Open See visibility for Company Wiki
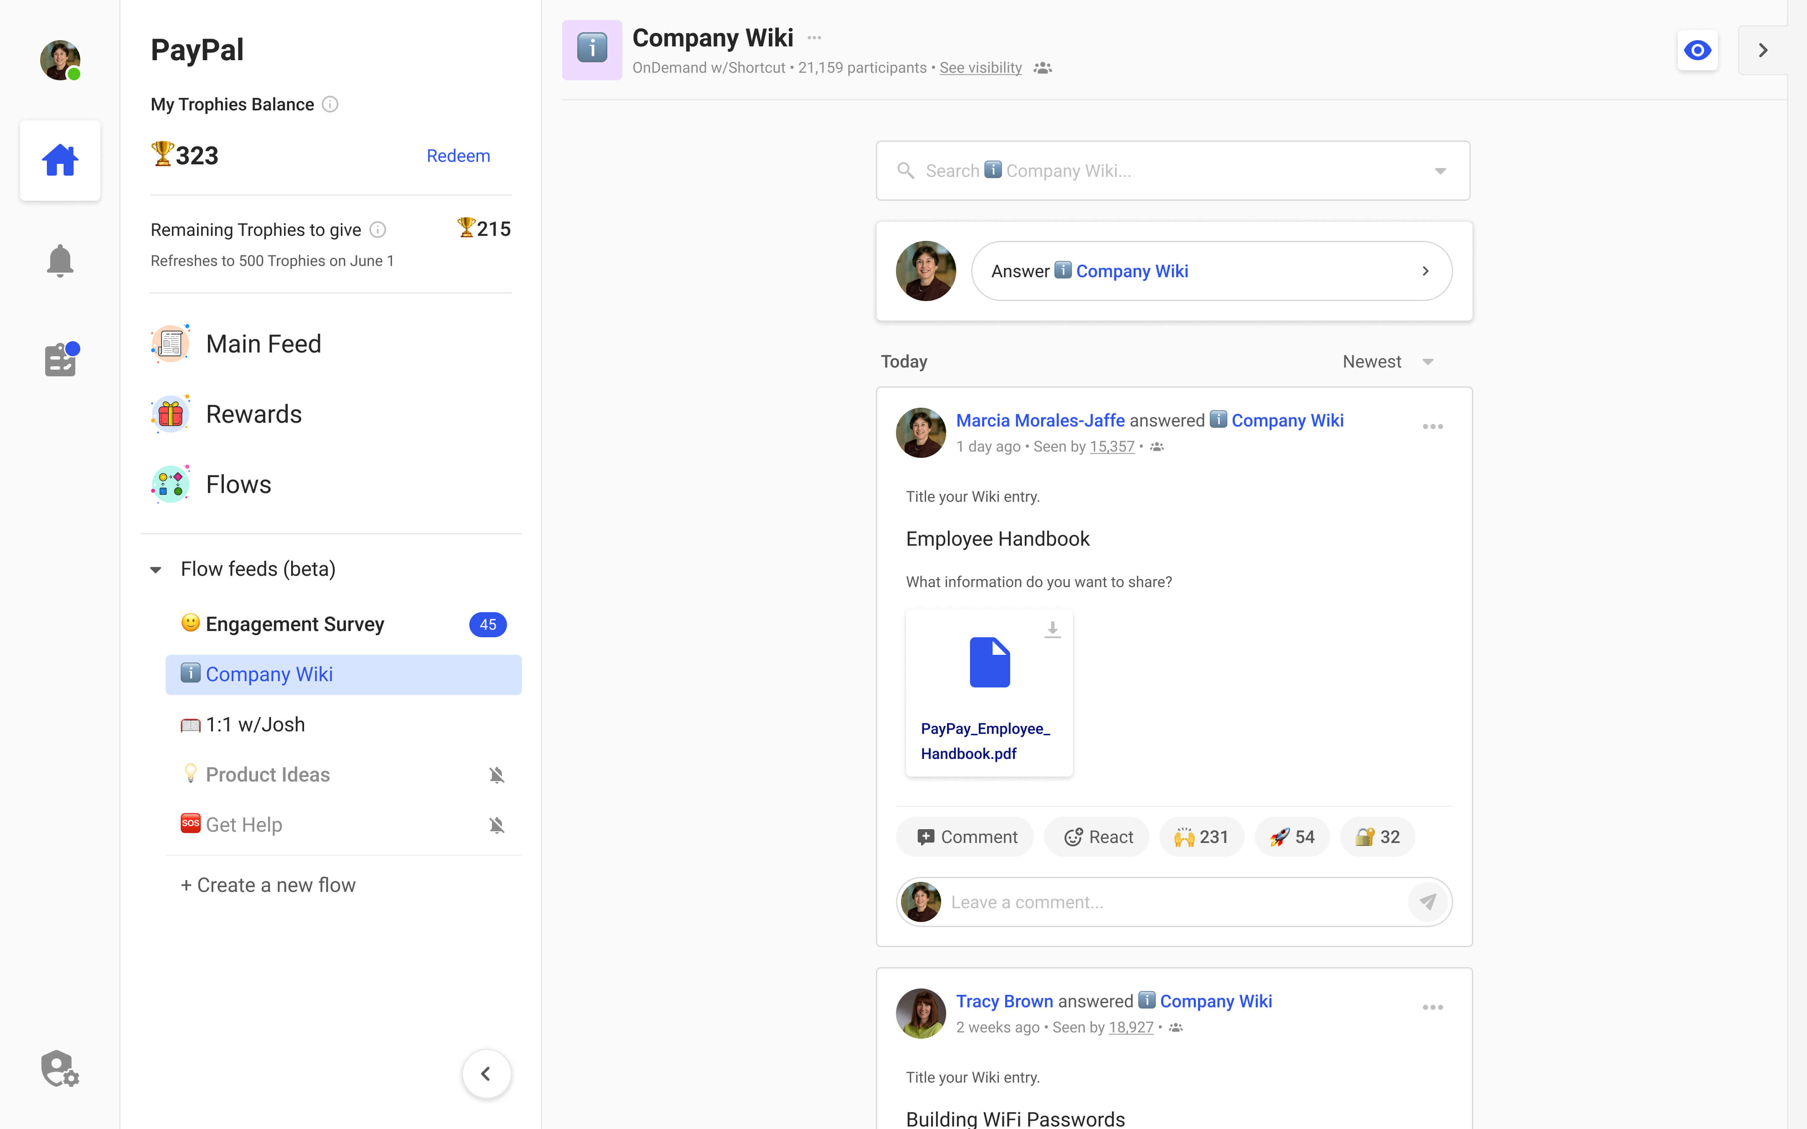 980,67
